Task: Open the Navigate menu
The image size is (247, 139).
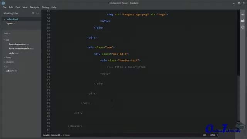Action: pyautogui.click(x=35, y=7)
